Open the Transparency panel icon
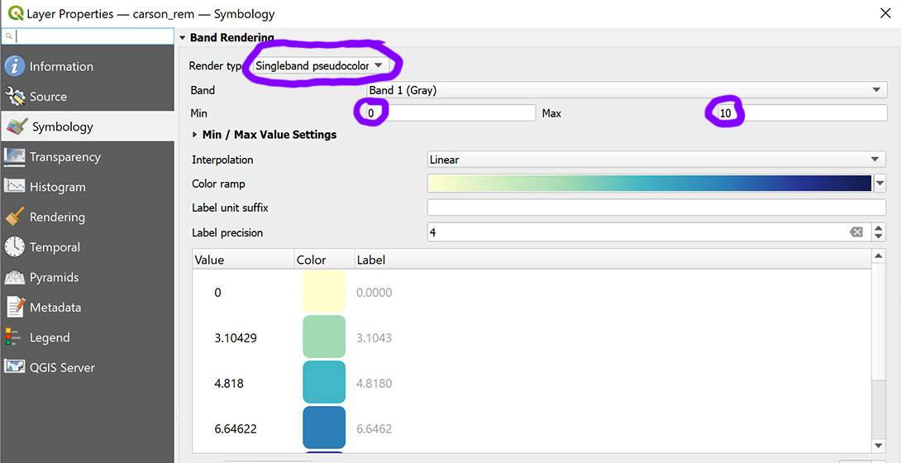Image resolution: width=902 pixels, height=463 pixels. click(15, 157)
